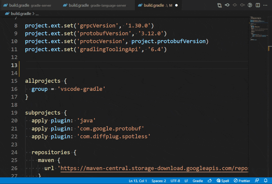The height and width of the screenshot is (184, 272).
Task: Click the navigate back icon
Action: tap(227, 5)
